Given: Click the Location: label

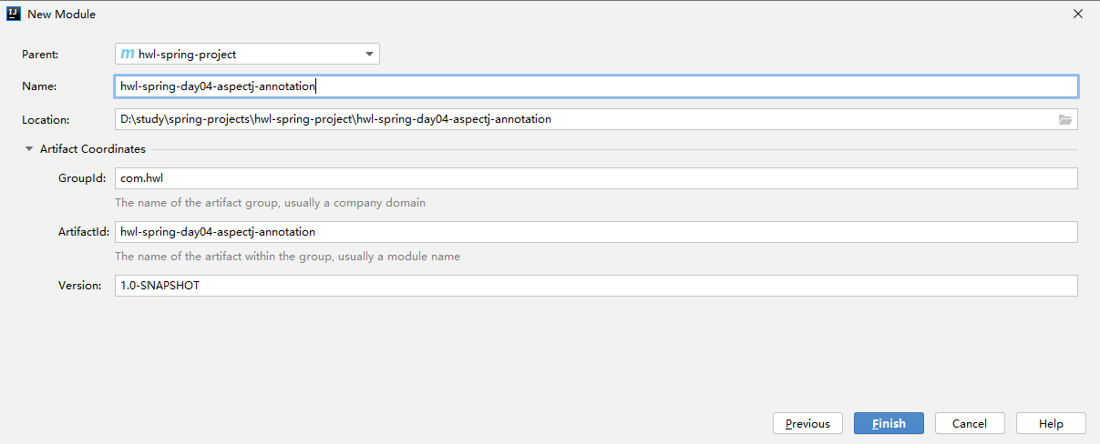Looking at the screenshot, I should click(46, 119).
